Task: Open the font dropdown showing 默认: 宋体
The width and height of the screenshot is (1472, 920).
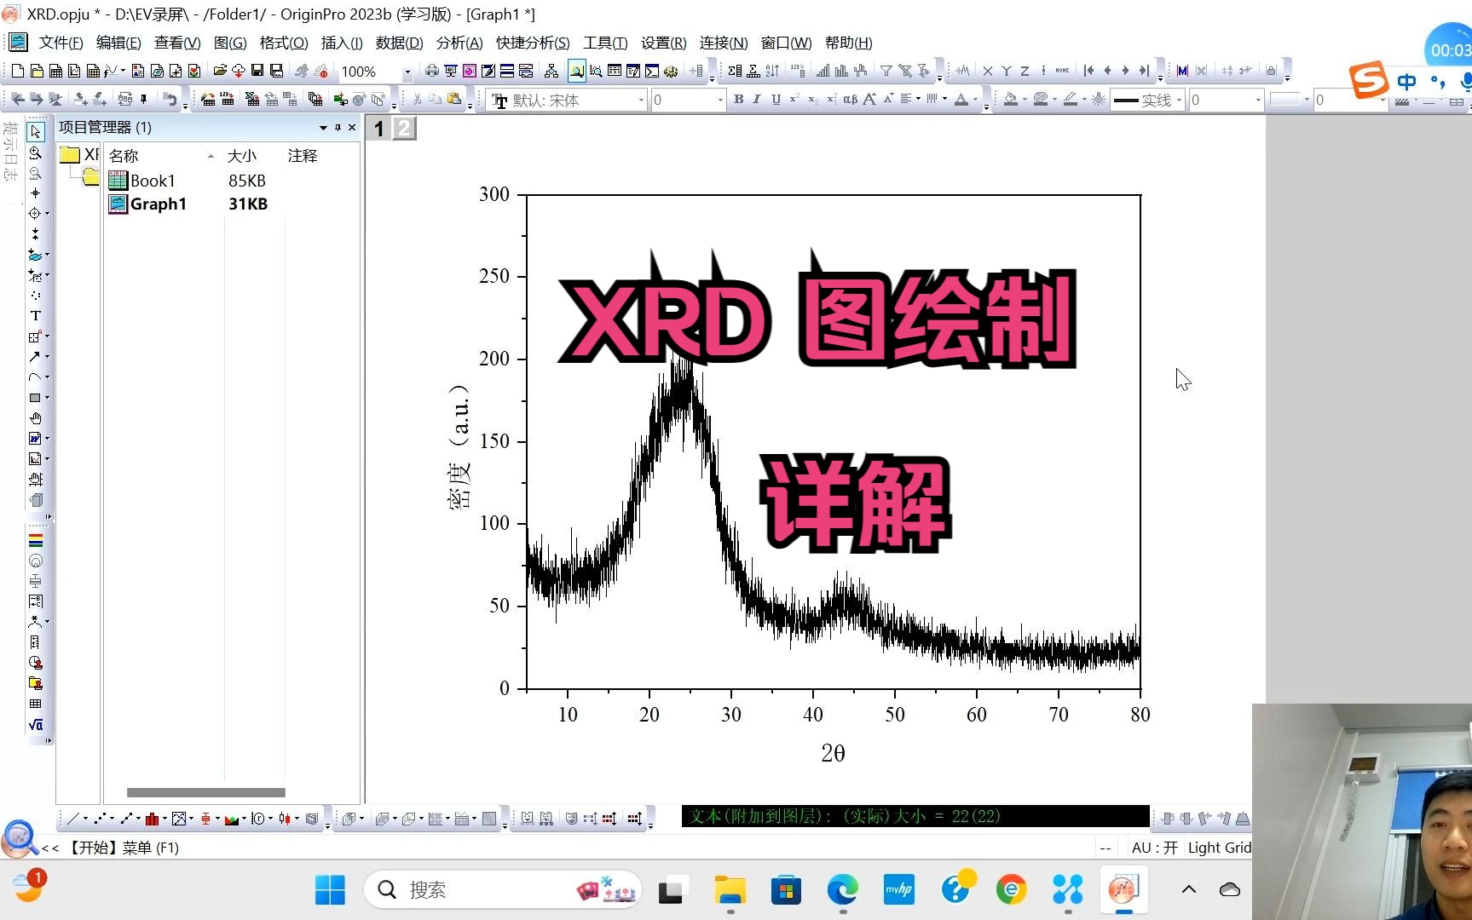Action: click(x=641, y=100)
